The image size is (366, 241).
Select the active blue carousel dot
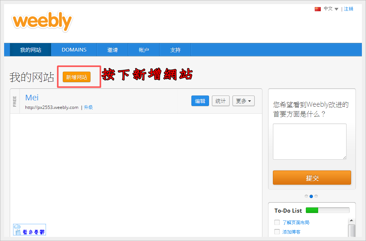311,196
